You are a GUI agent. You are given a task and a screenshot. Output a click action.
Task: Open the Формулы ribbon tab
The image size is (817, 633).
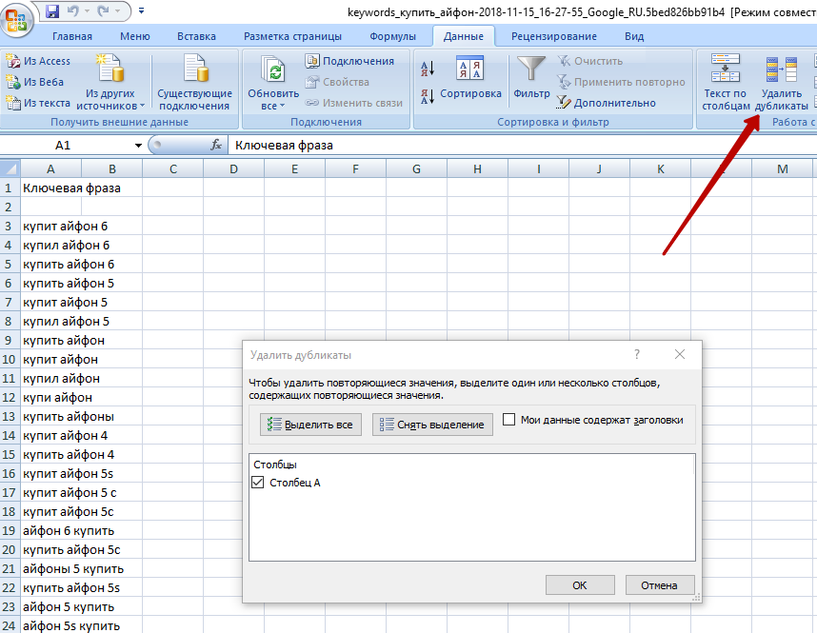(x=392, y=36)
